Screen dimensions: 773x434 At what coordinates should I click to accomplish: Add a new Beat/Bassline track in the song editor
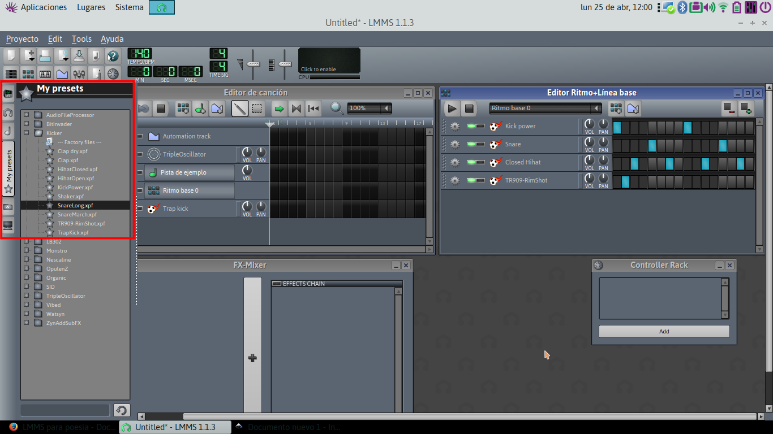[x=183, y=108]
